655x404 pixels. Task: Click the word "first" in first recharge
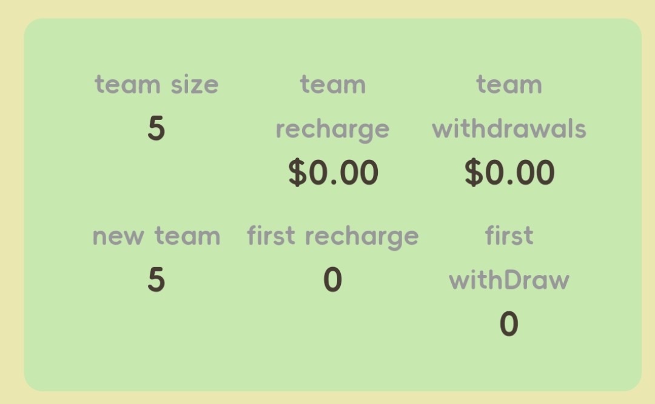[271, 236]
